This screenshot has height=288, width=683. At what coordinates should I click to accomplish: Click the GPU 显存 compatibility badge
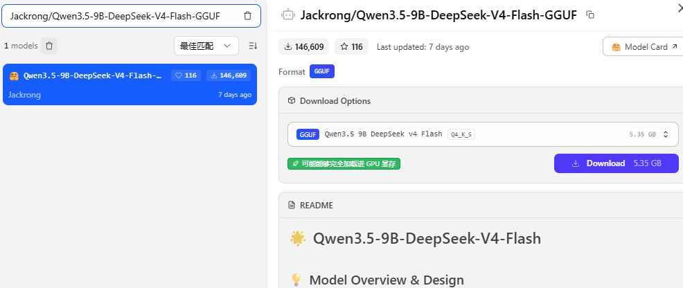tap(344, 163)
